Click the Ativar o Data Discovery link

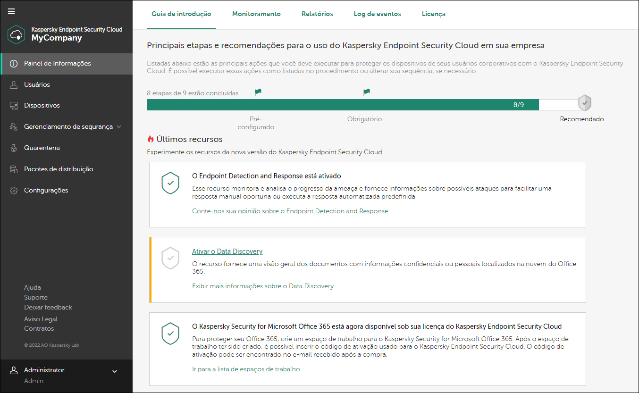click(227, 251)
